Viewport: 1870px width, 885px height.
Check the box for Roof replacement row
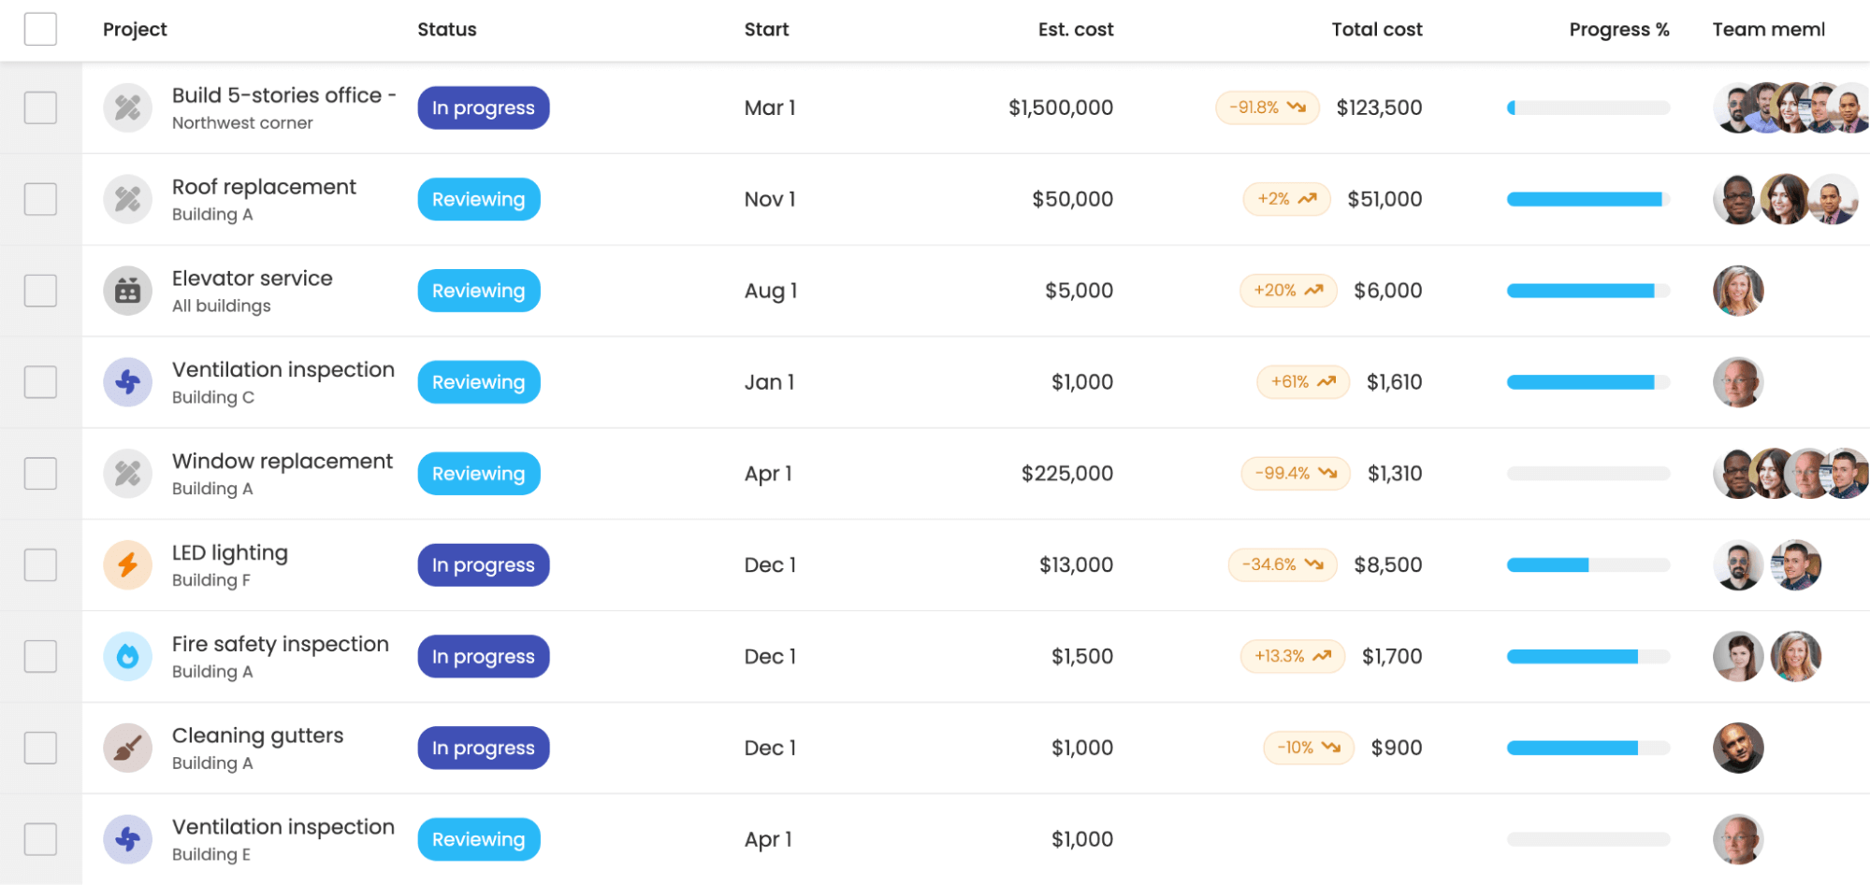pos(40,199)
